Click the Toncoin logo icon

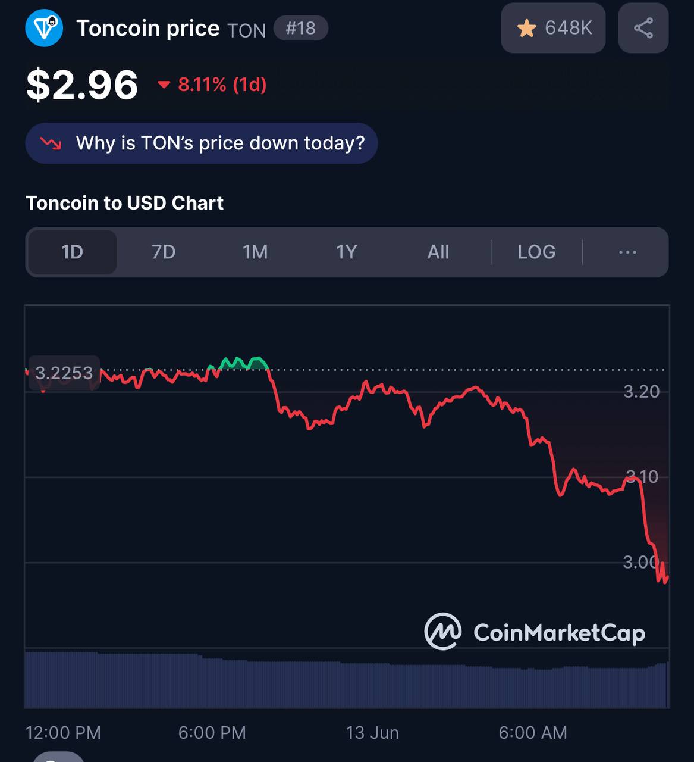[x=45, y=28]
